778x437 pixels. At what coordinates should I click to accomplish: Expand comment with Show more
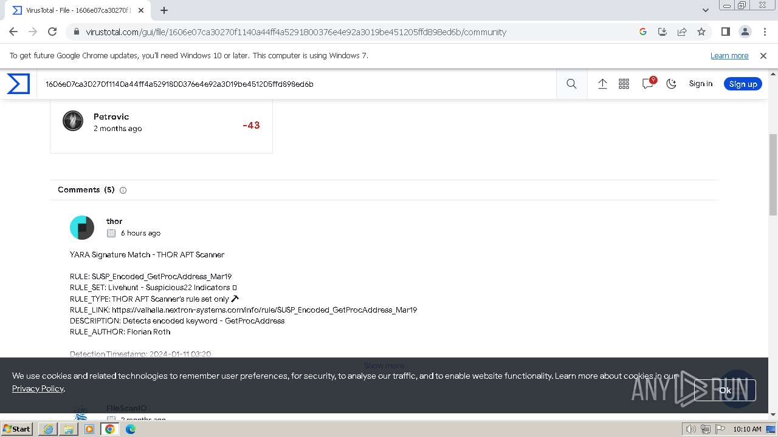384,365
